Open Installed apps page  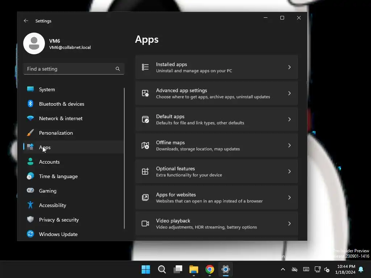217,67
